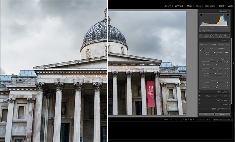This screenshot has height=142, width=235.
Task: Click the Exposure slider handle
Action: click(x=218, y=62)
